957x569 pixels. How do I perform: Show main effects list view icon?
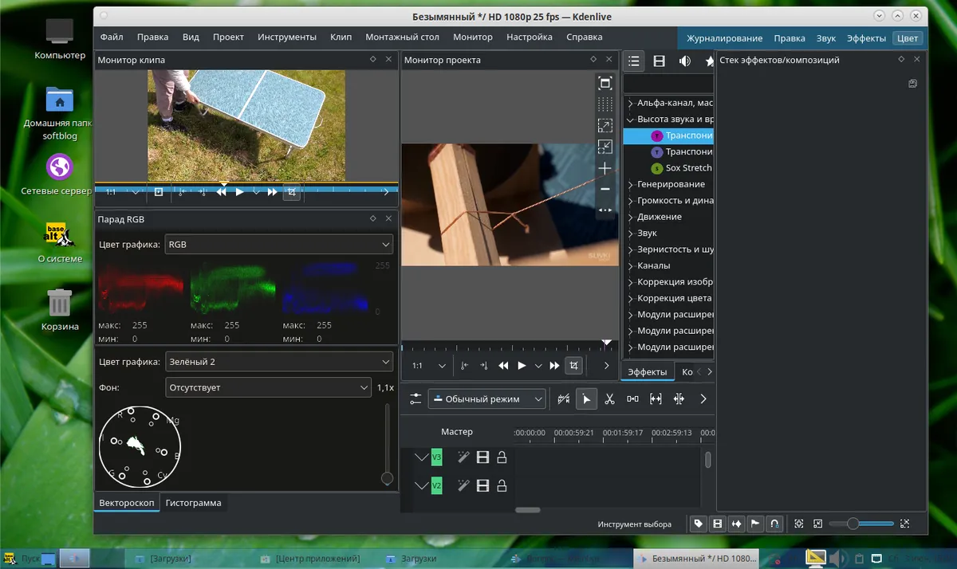[633, 61]
